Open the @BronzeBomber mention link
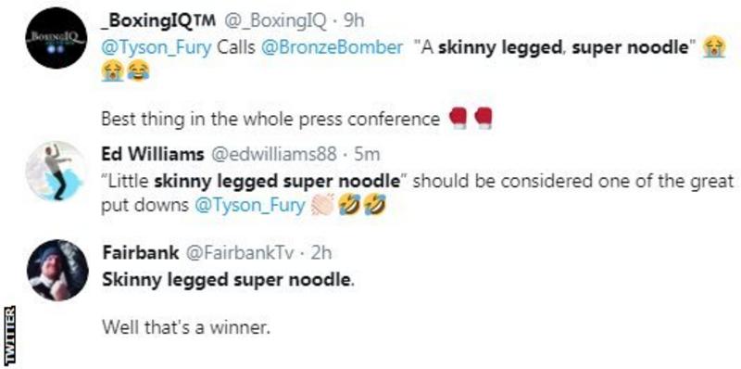The image size is (741, 369). (x=332, y=48)
